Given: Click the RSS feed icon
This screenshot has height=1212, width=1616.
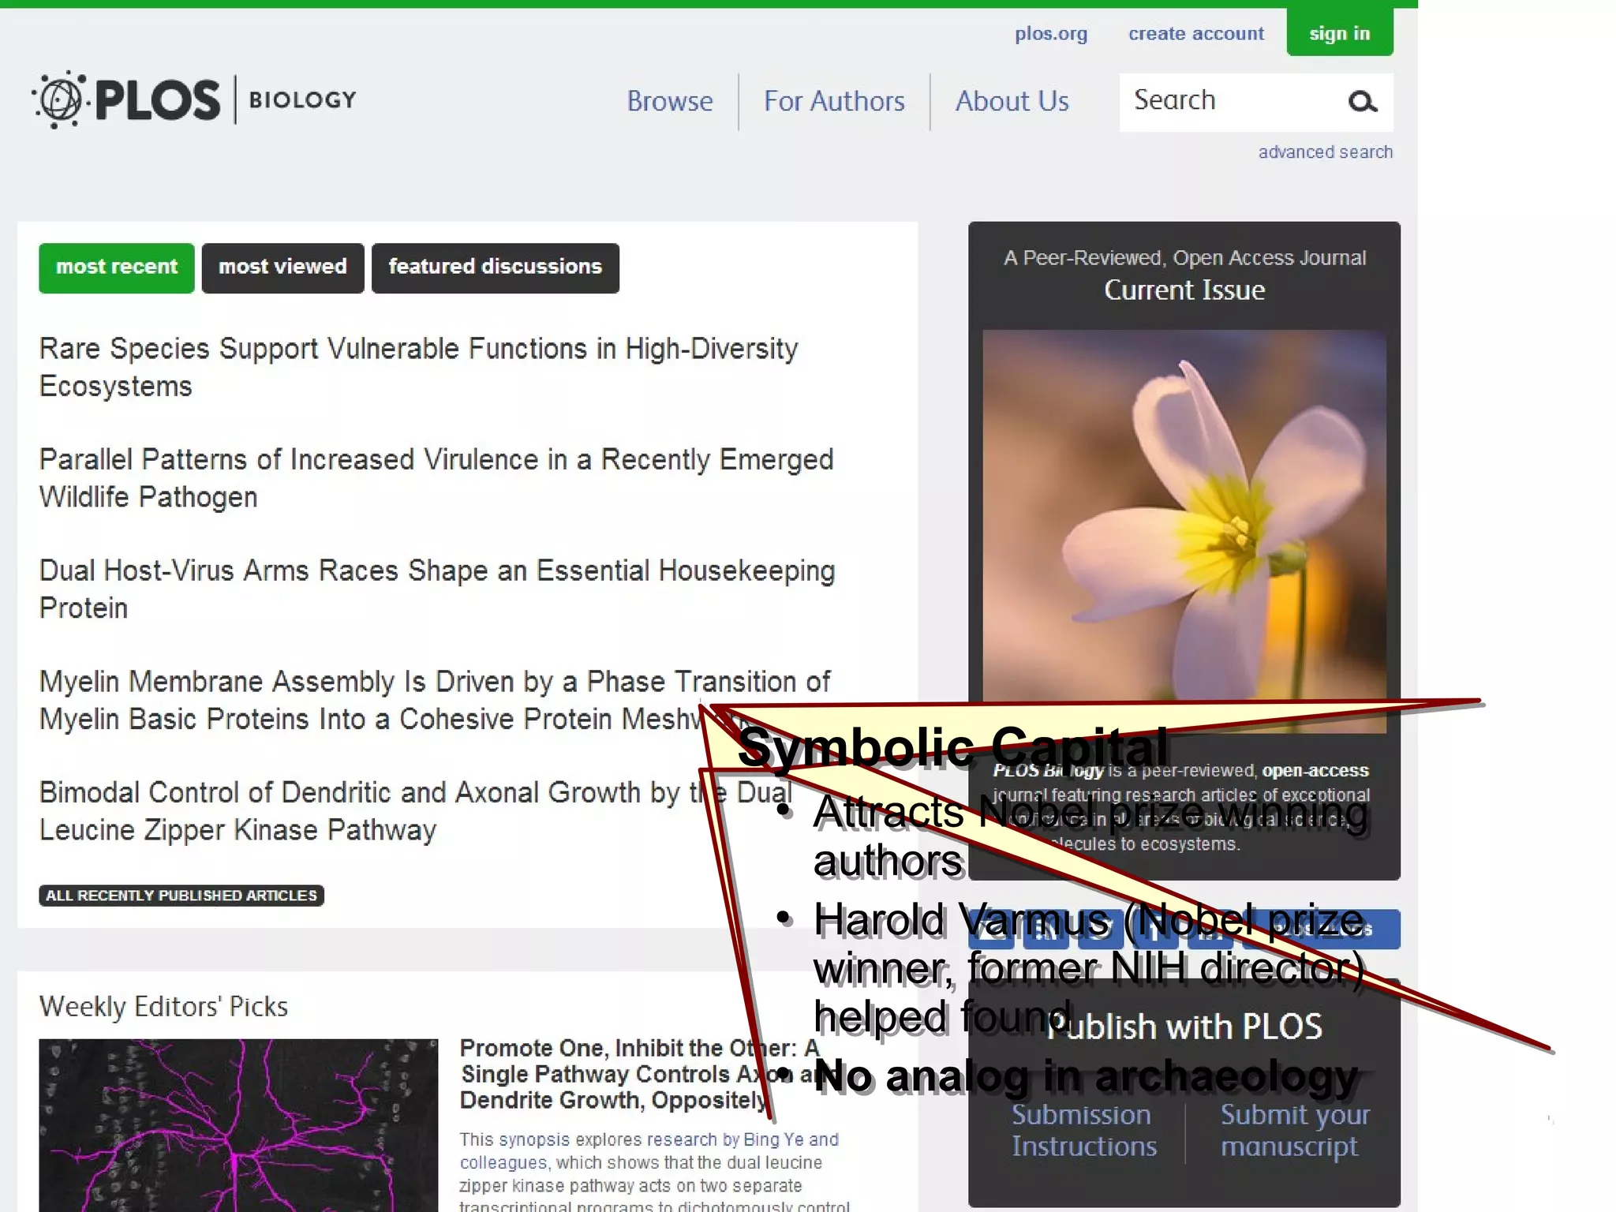Looking at the screenshot, I should (1046, 930).
